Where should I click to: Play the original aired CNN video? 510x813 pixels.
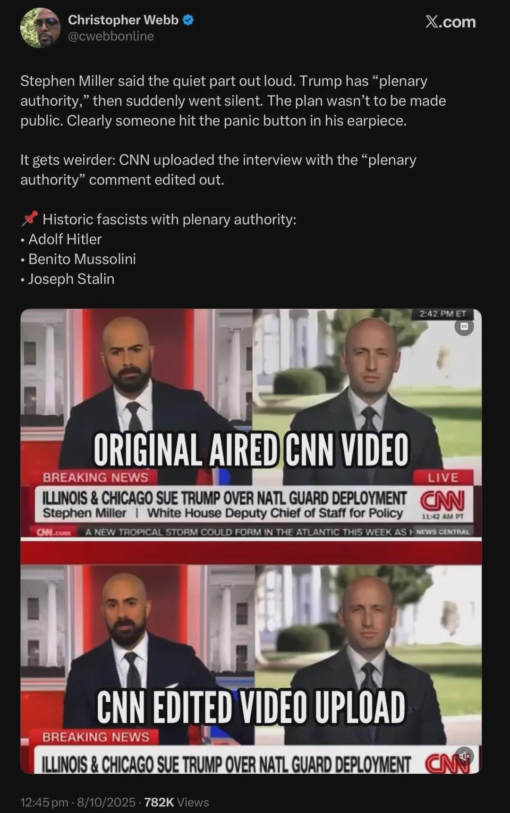(x=251, y=423)
